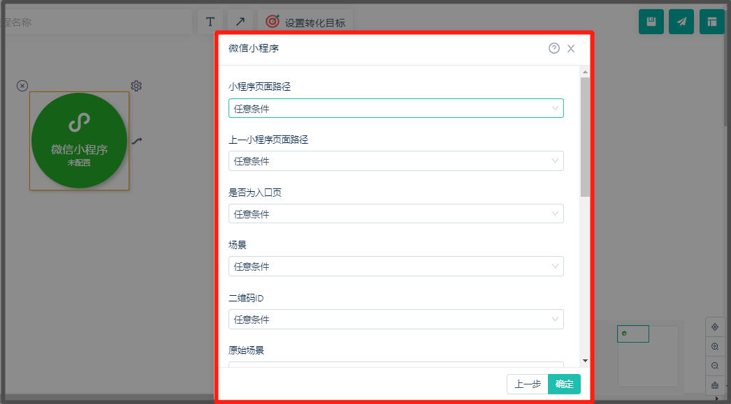731x404 pixels.
Task: Click the minimap thumbnail viewport
Action: pyautogui.click(x=633, y=334)
